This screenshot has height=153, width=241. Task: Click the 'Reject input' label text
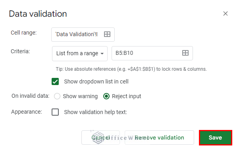click(127, 96)
